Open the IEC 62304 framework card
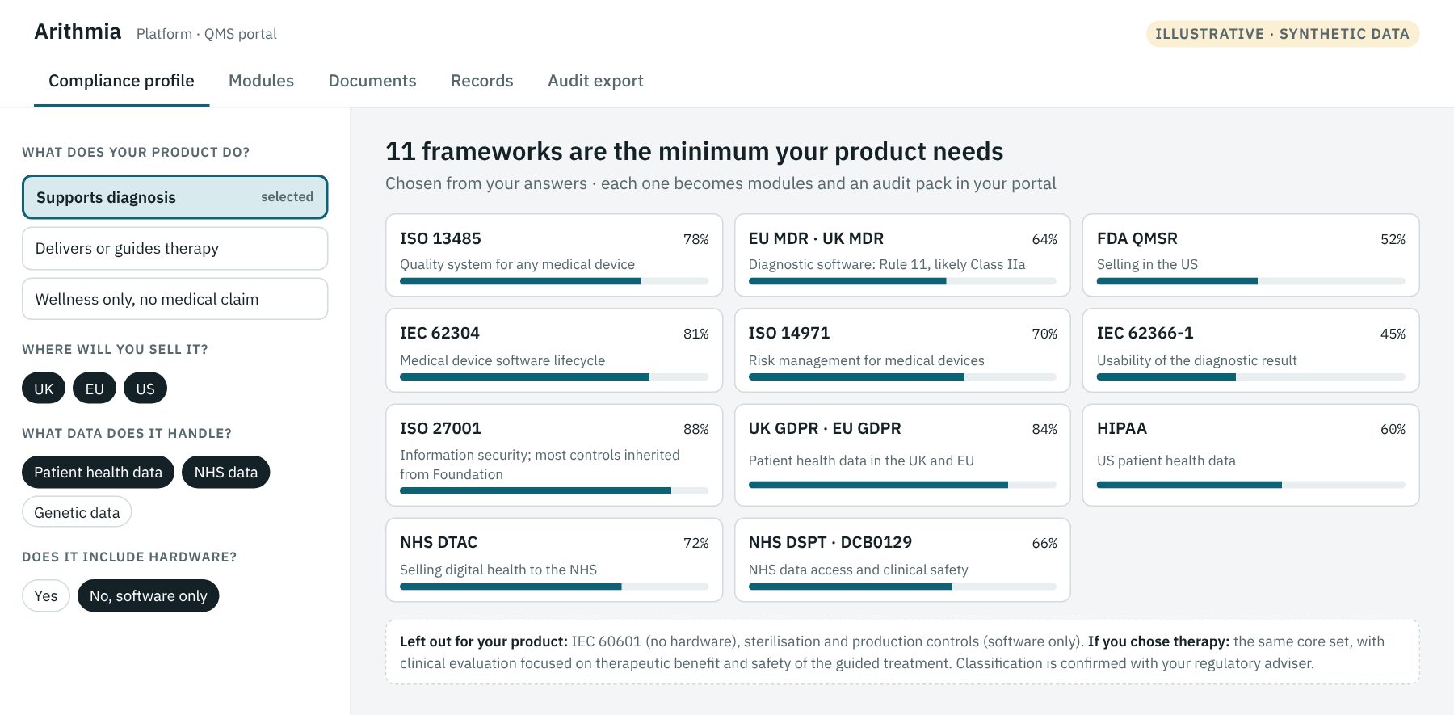The width and height of the screenshot is (1454, 715). [x=554, y=351]
